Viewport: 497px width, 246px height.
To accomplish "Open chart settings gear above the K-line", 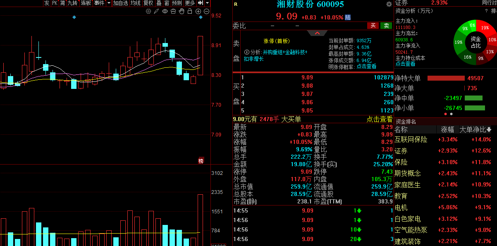I will [x=148, y=11].
